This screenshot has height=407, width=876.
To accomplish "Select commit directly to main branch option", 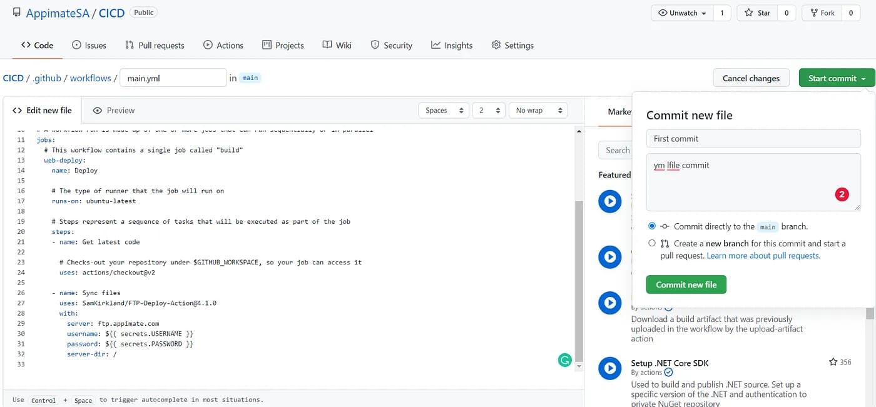I will click(x=652, y=226).
